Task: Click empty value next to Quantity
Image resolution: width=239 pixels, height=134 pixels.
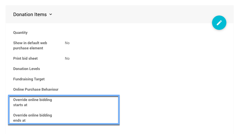Action: pyautogui.click(x=86, y=33)
